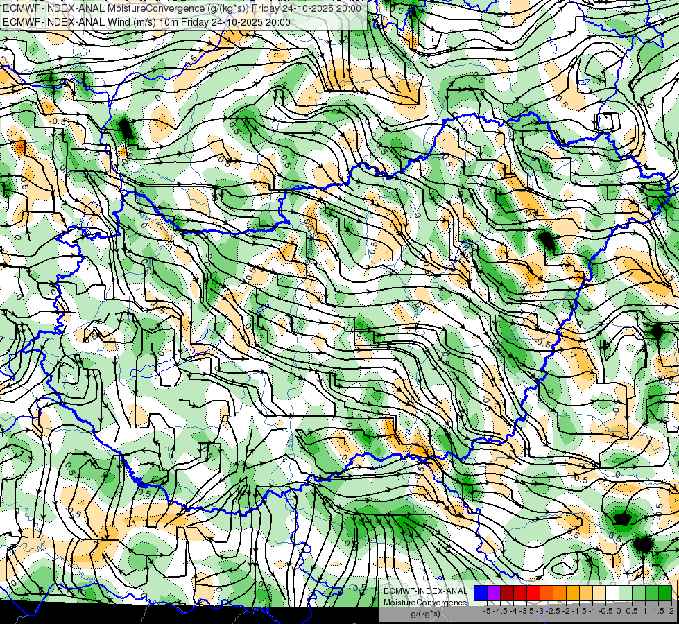Pick the orange swatch between -2.5 and -2
This screenshot has width=679, height=624.
coord(560,593)
